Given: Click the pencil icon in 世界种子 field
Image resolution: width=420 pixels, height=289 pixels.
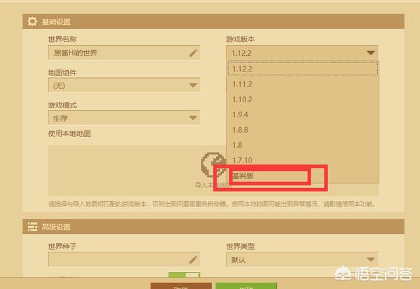Looking at the screenshot, I should pyautogui.click(x=193, y=260).
